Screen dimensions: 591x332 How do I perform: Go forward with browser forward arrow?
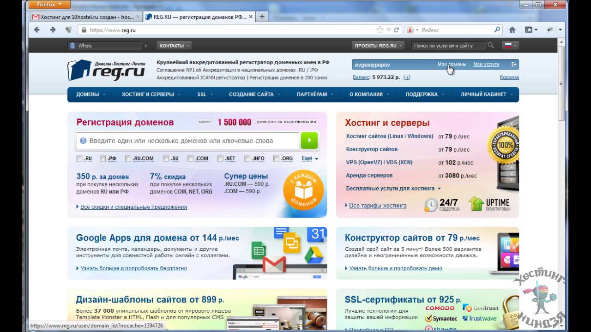point(53,30)
